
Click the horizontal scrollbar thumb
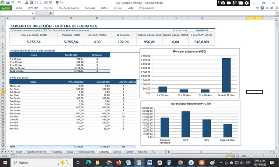(201, 152)
